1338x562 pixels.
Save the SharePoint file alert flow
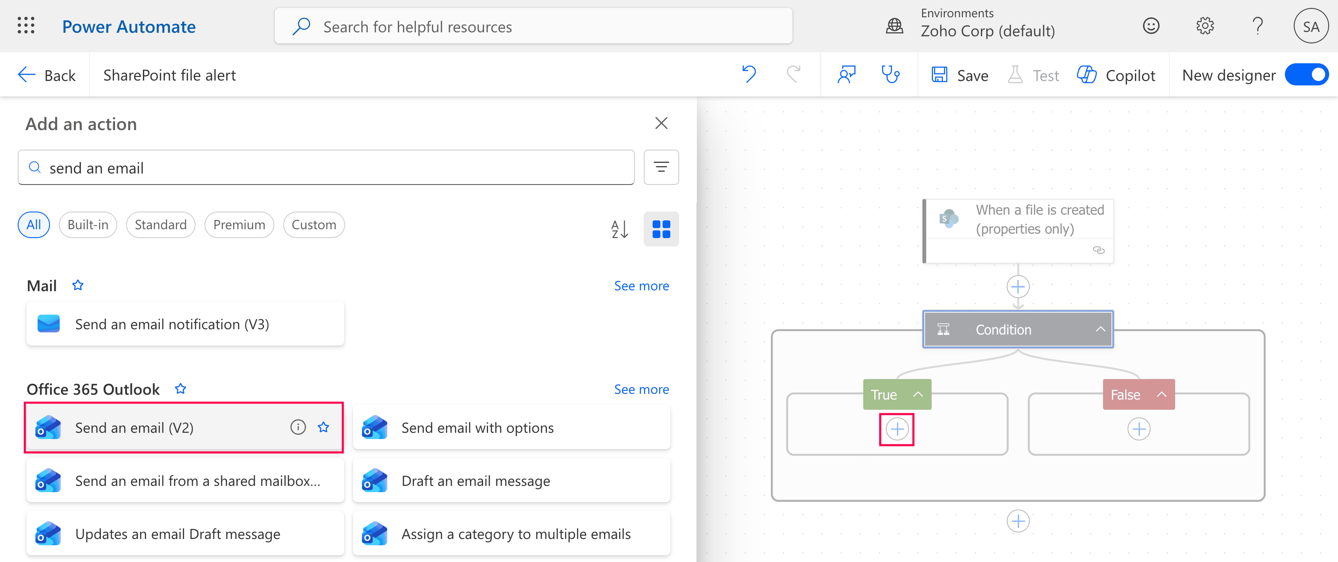[x=959, y=74]
